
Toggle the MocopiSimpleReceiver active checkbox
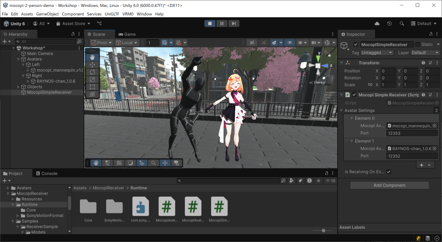coord(356,45)
